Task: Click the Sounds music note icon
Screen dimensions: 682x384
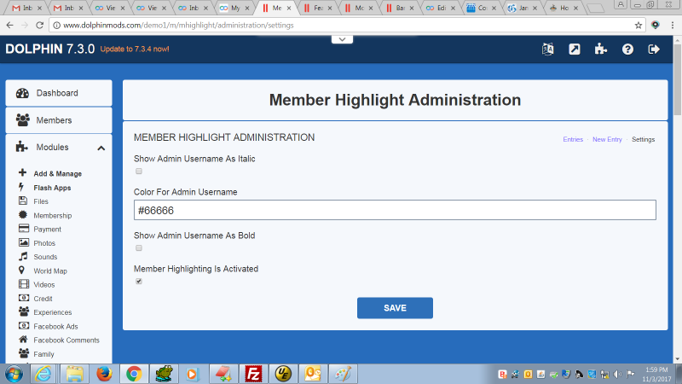Action: (x=23, y=257)
